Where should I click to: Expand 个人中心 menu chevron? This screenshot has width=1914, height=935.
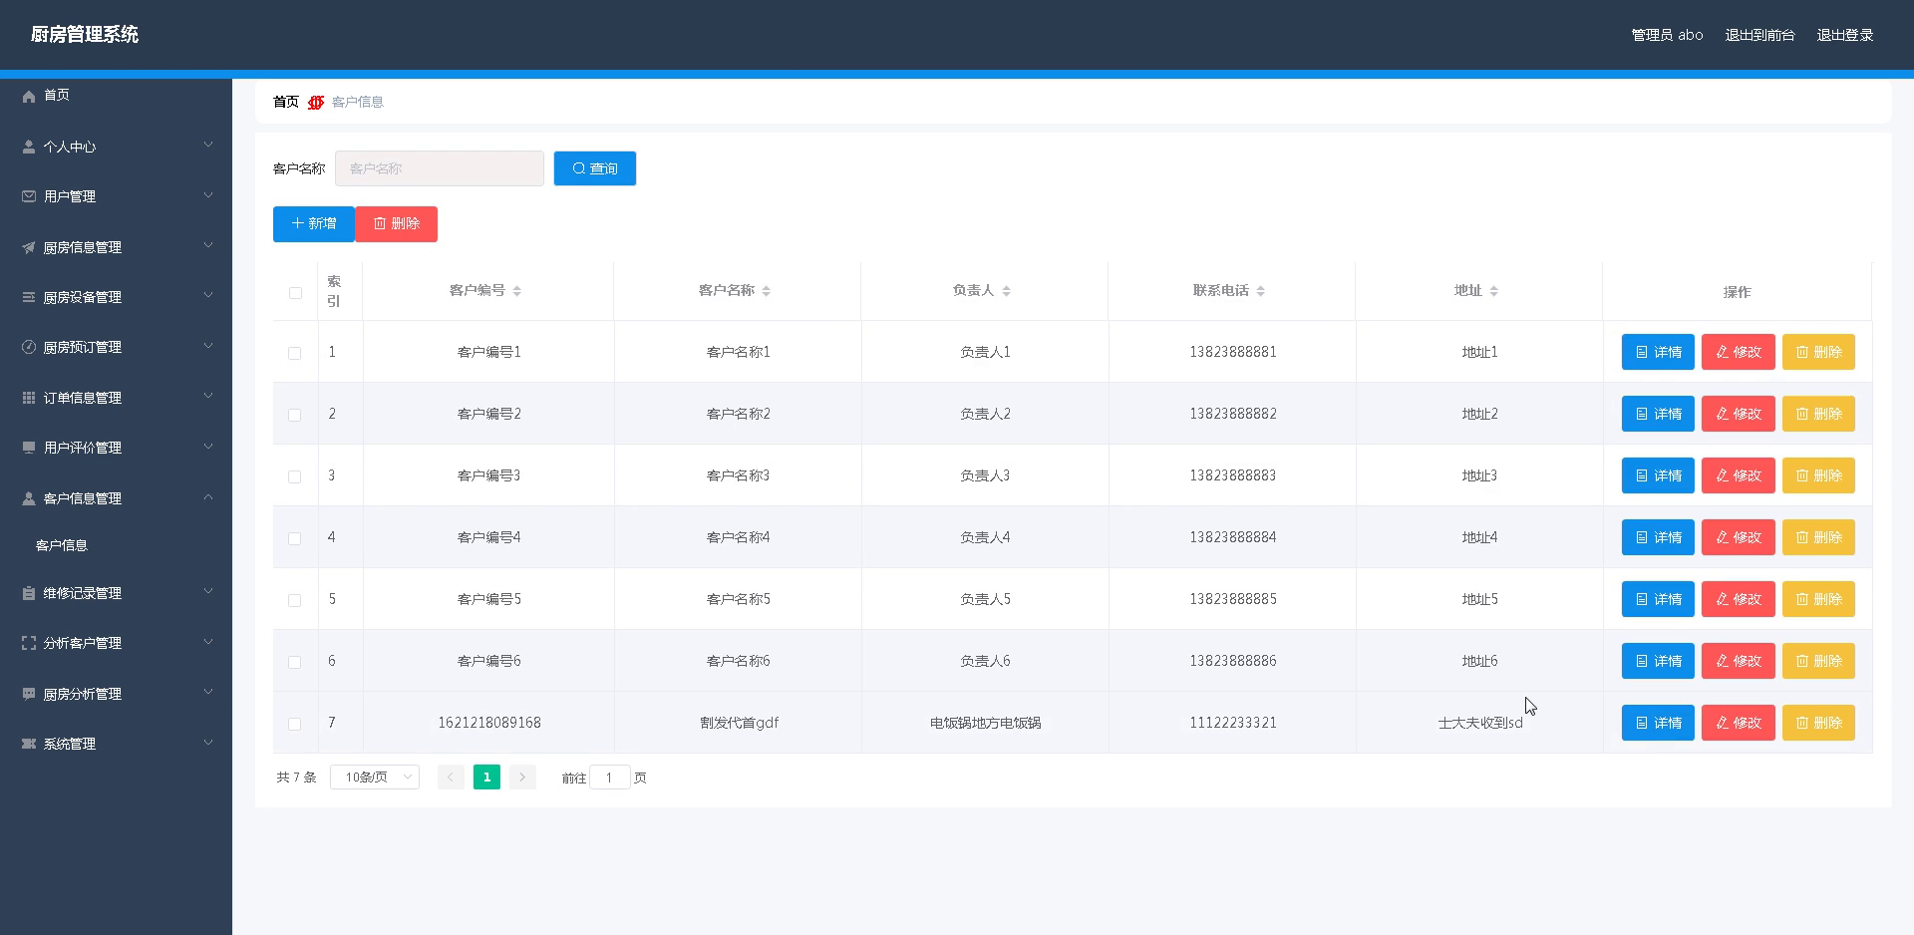point(208,145)
